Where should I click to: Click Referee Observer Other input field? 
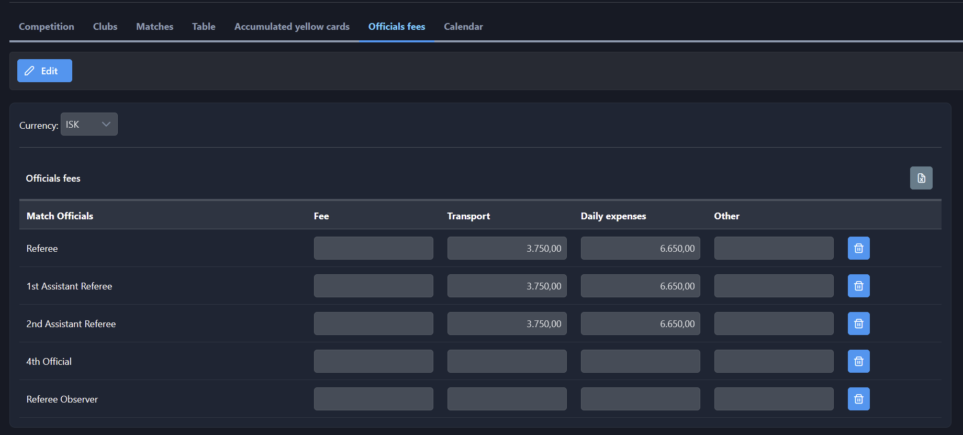tap(774, 399)
